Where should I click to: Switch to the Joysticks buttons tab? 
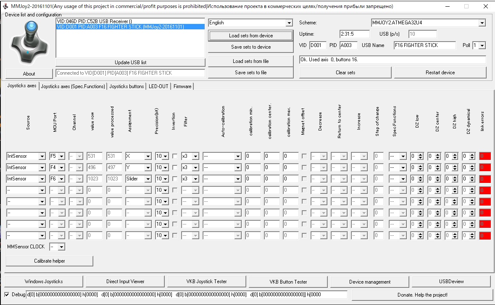[x=126, y=86]
